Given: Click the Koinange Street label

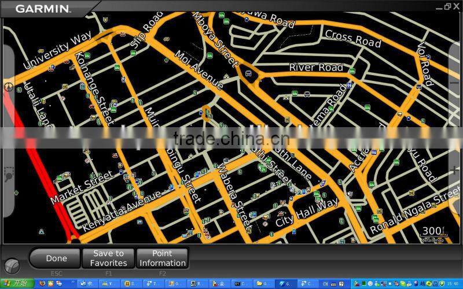Looking at the screenshot, I should (x=94, y=88).
